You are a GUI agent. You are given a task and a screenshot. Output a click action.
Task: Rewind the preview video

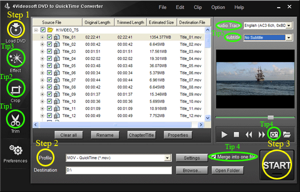249,134
